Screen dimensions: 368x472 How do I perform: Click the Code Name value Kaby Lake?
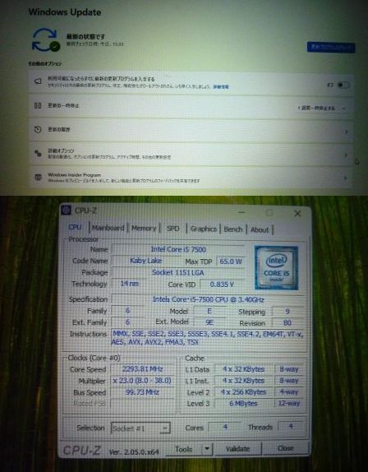click(146, 261)
